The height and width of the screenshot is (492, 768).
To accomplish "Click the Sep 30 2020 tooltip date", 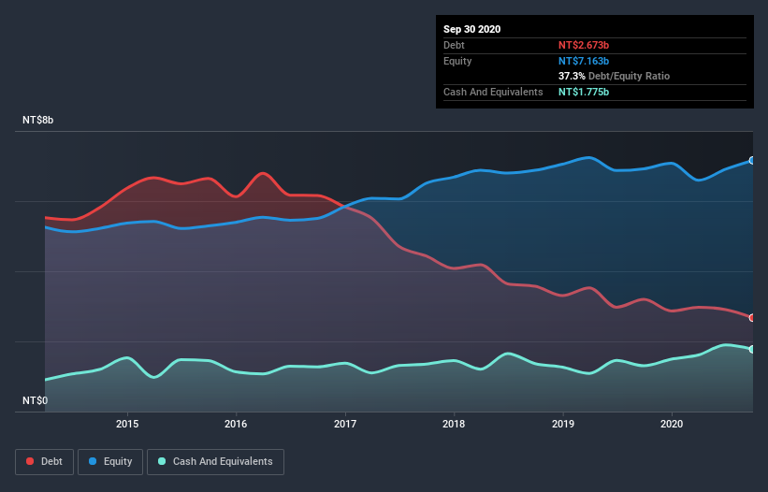I will pos(472,29).
